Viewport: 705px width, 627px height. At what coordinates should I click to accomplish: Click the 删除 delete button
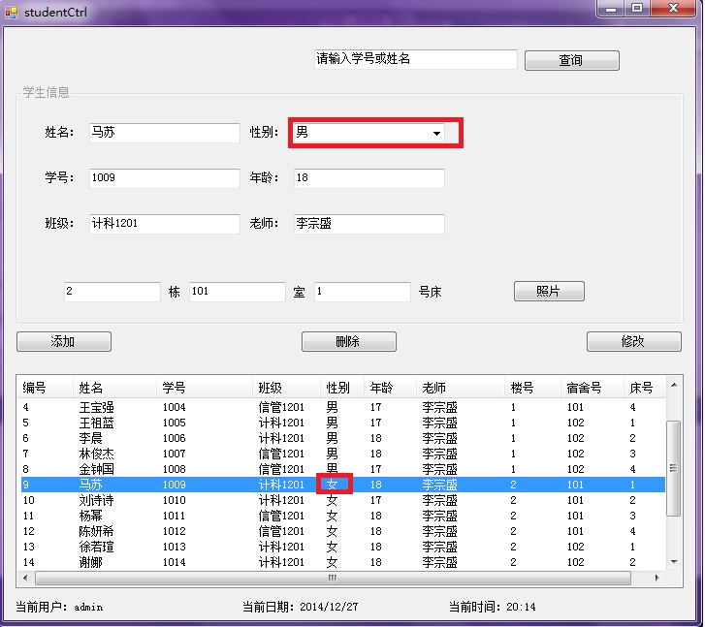(x=348, y=341)
